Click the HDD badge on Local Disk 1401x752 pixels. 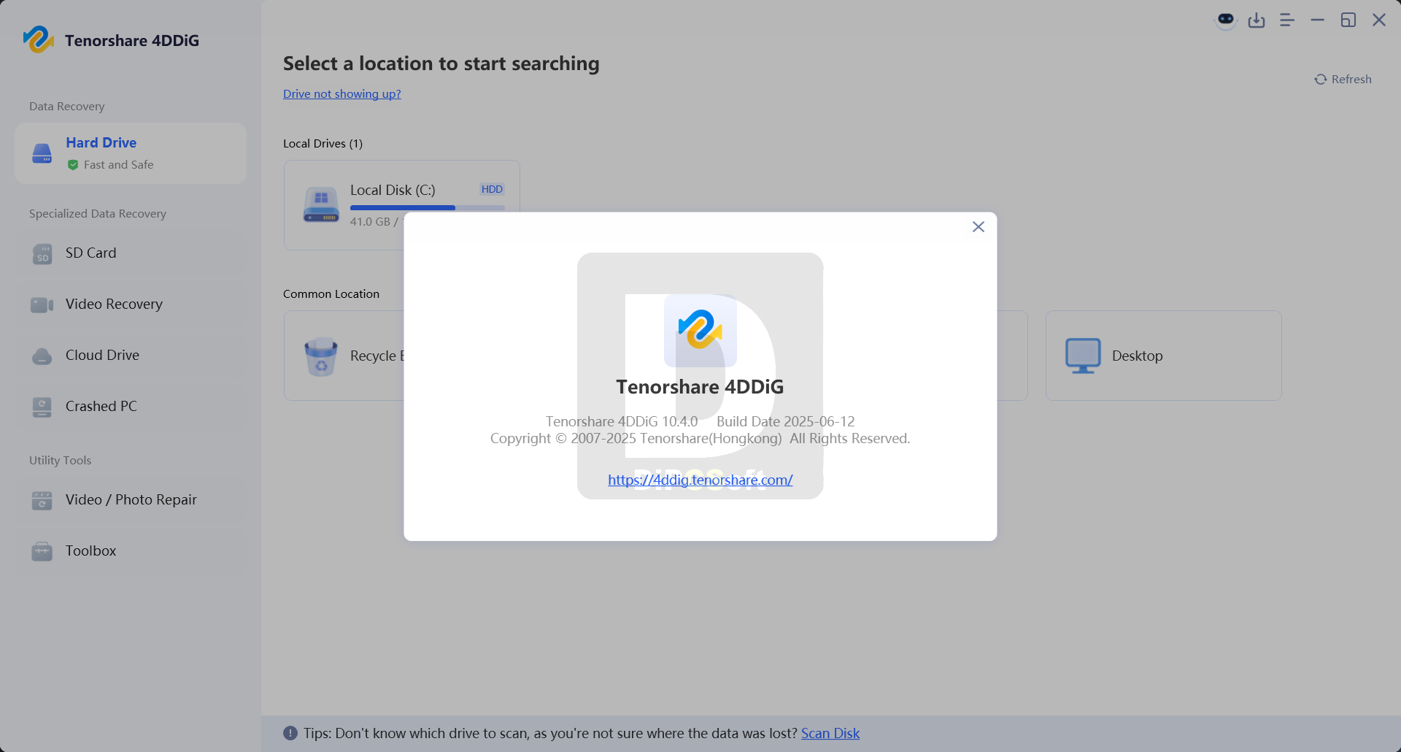[x=492, y=189]
